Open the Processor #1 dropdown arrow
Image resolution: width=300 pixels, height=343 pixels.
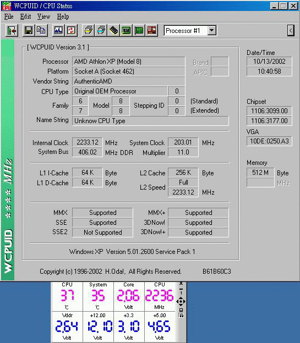212,30
